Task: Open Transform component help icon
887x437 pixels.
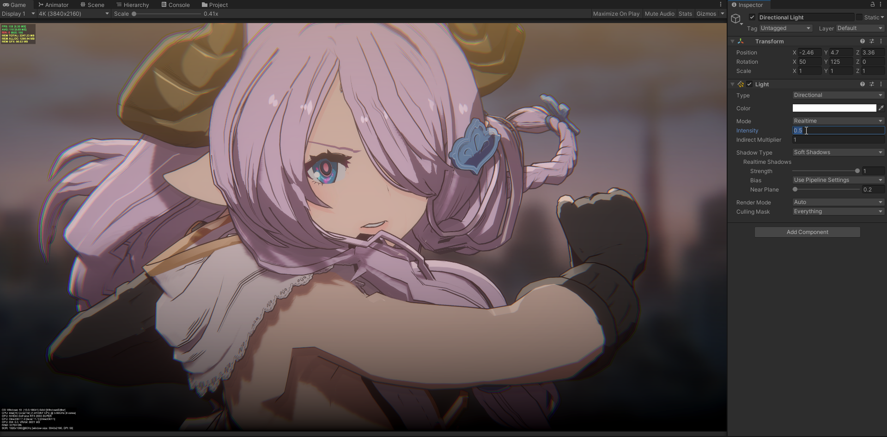Action: [862, 42]
